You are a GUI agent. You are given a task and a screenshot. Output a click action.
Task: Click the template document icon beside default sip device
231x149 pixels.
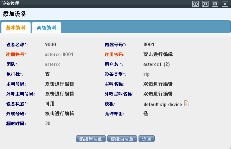click(187, 104)
